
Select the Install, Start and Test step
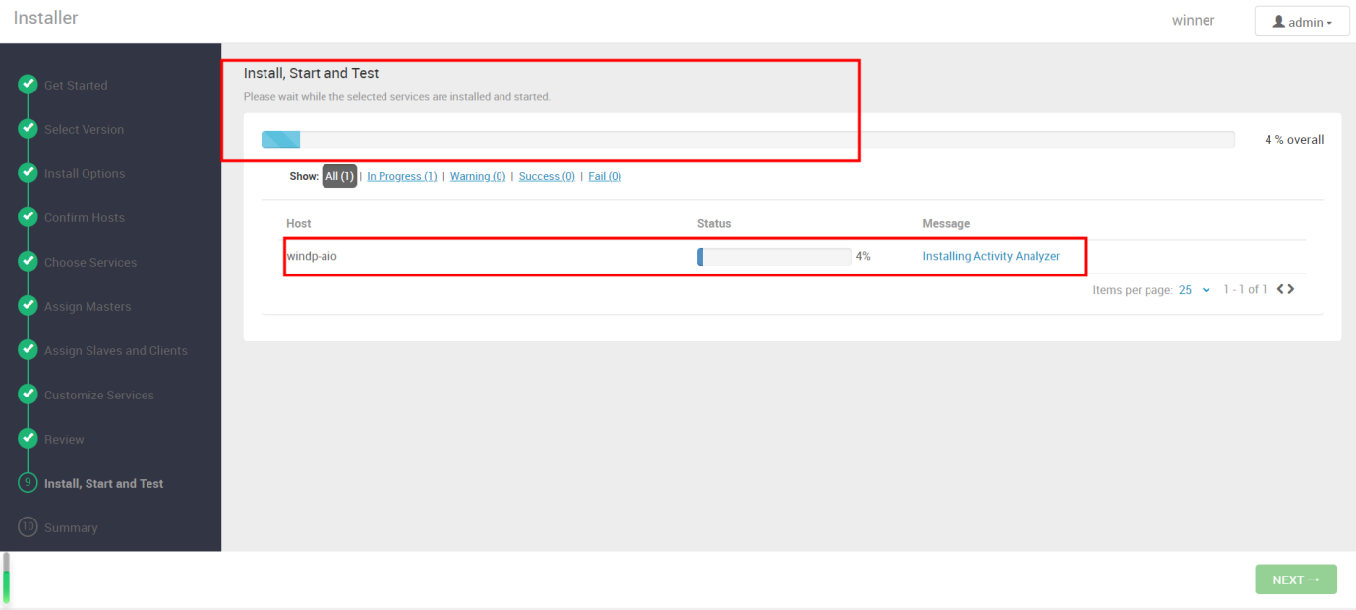click(104, 483)
